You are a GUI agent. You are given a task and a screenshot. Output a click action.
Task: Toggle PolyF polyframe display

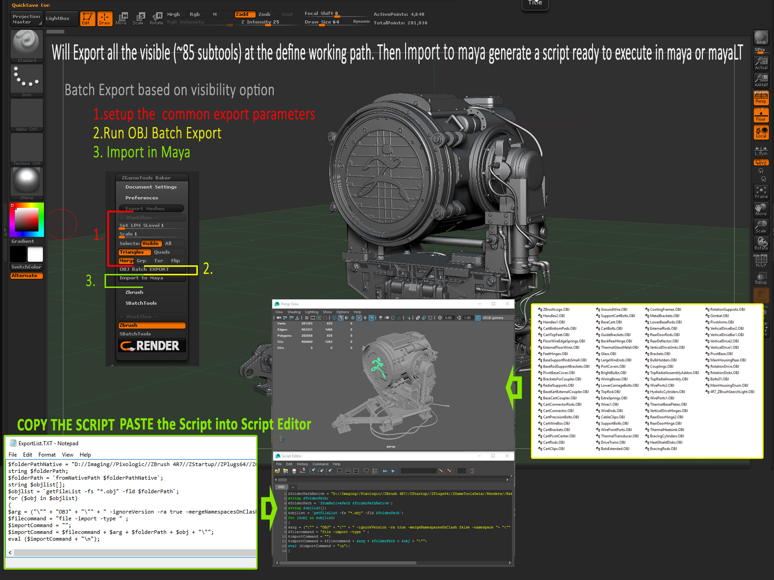(x=761, y=261)
